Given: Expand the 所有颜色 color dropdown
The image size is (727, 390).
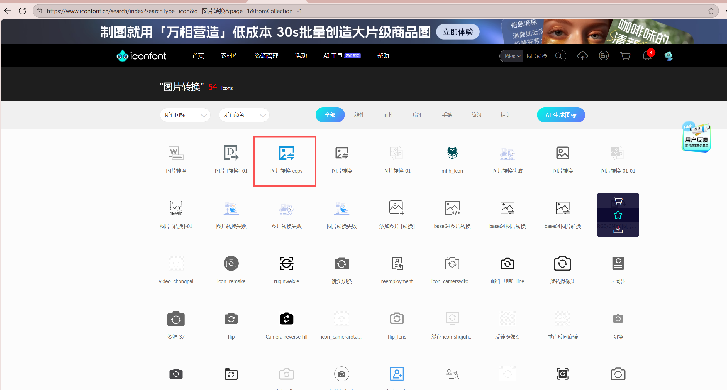Looking at the screenshot, I should (244, 115).
